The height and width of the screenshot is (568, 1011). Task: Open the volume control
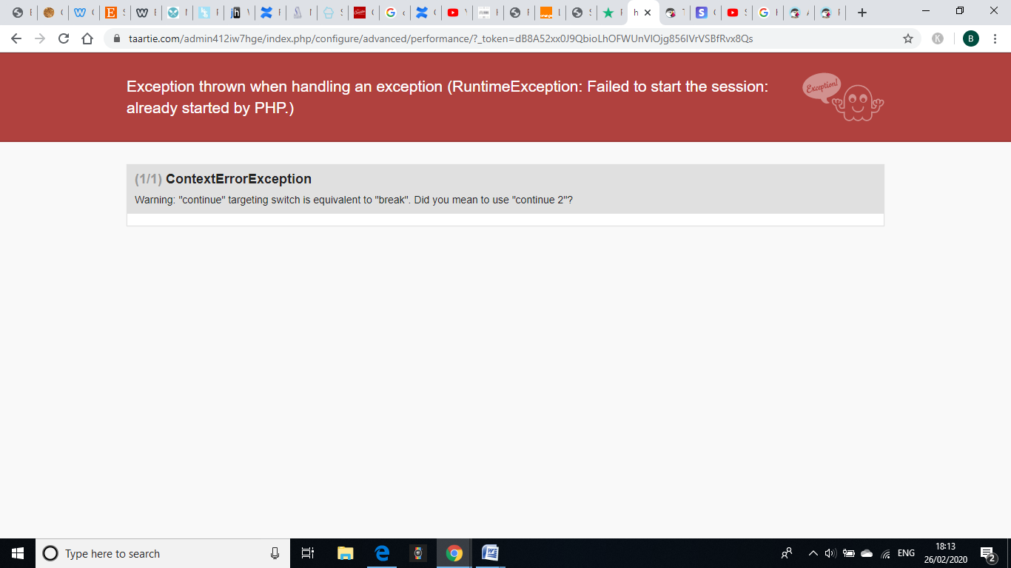(x=830, y=553)
